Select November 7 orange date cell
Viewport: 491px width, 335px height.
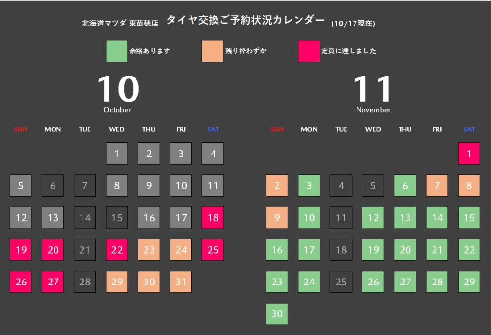click(x=437, y=186)
